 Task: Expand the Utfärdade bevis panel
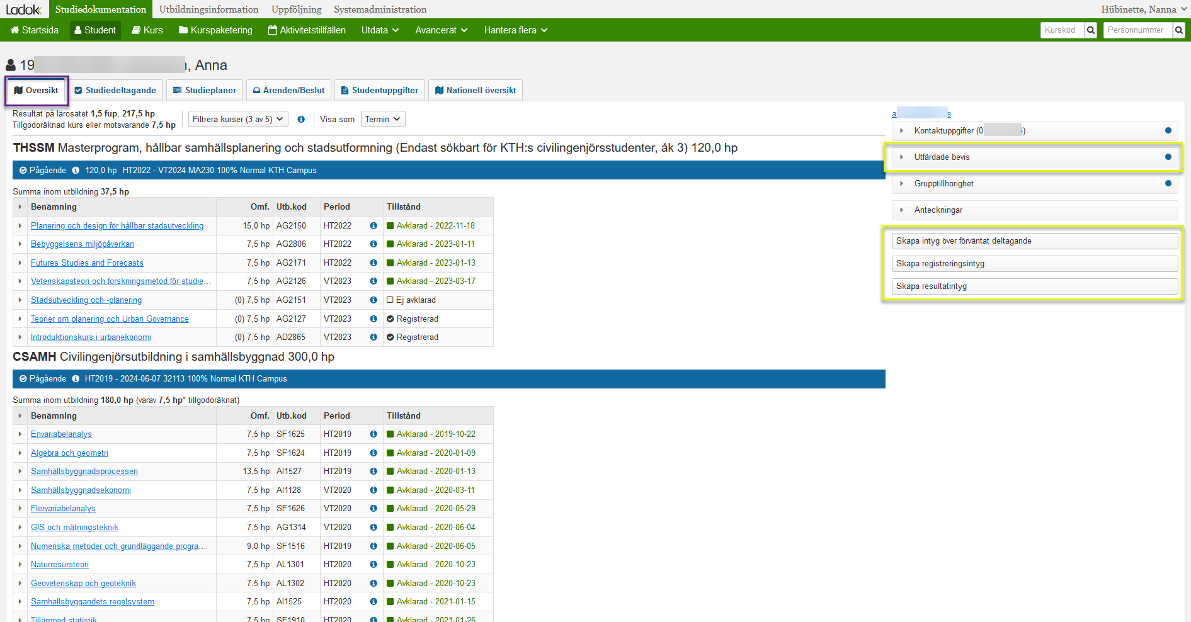(x=1035, y=157)
